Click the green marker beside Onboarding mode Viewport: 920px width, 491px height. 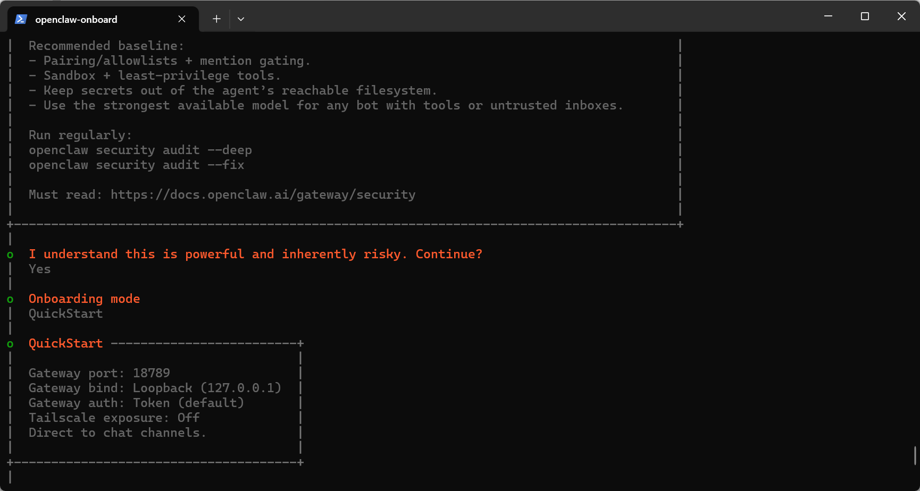pos(10,299)
